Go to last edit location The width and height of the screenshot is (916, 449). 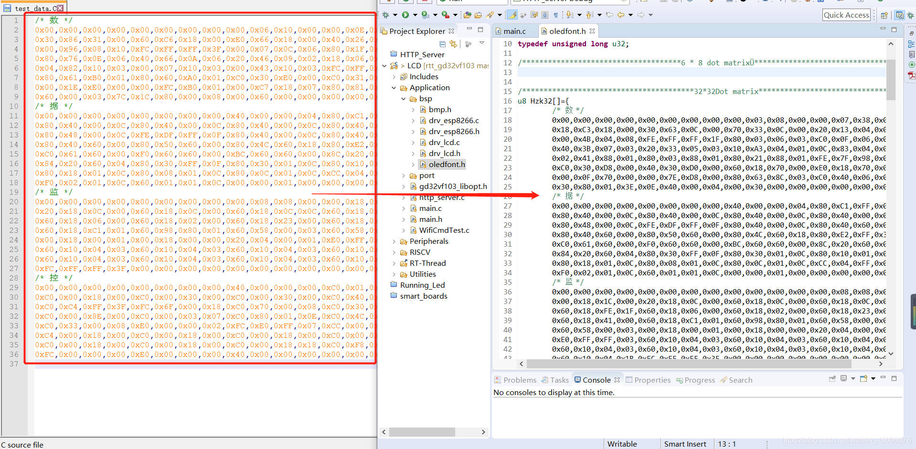click(x=609, y=15)
